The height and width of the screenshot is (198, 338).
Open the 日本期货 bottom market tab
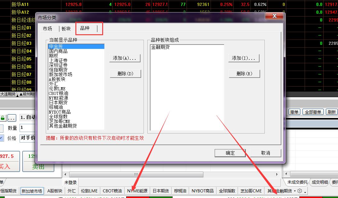point(161,191)
